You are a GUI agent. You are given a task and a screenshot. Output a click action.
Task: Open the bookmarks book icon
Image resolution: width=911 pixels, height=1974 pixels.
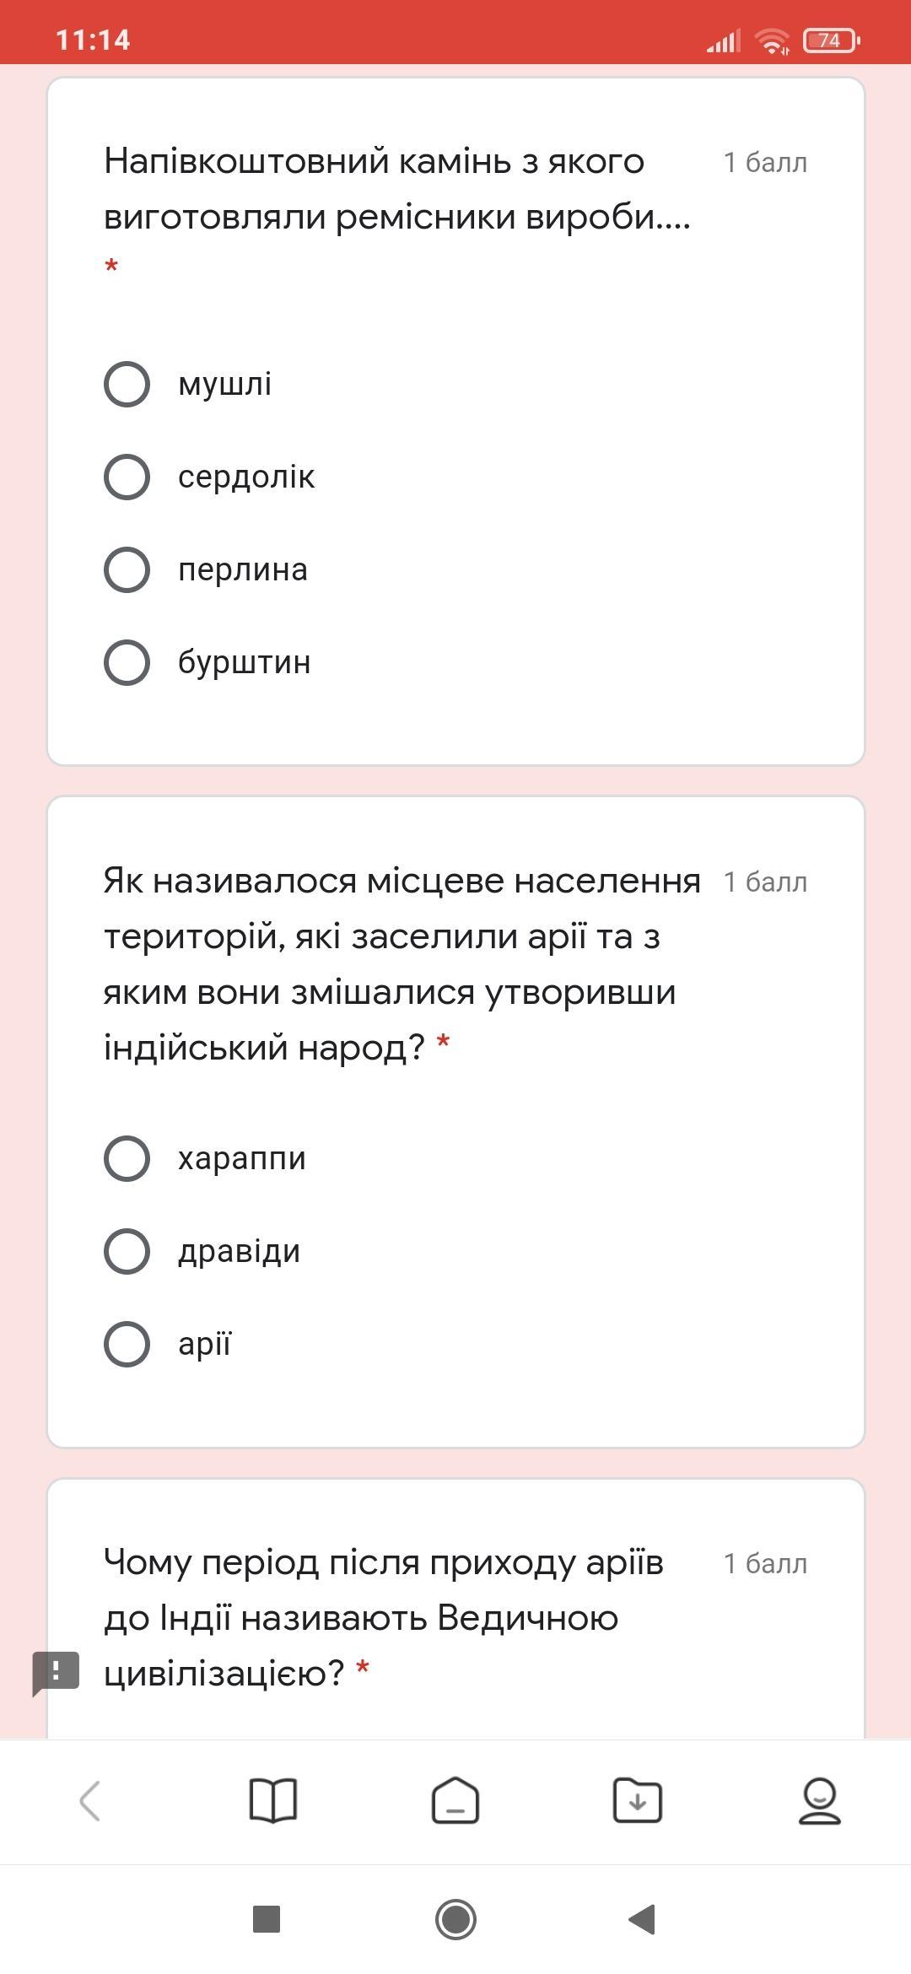pyautogui.click(x=273, y=1801)
